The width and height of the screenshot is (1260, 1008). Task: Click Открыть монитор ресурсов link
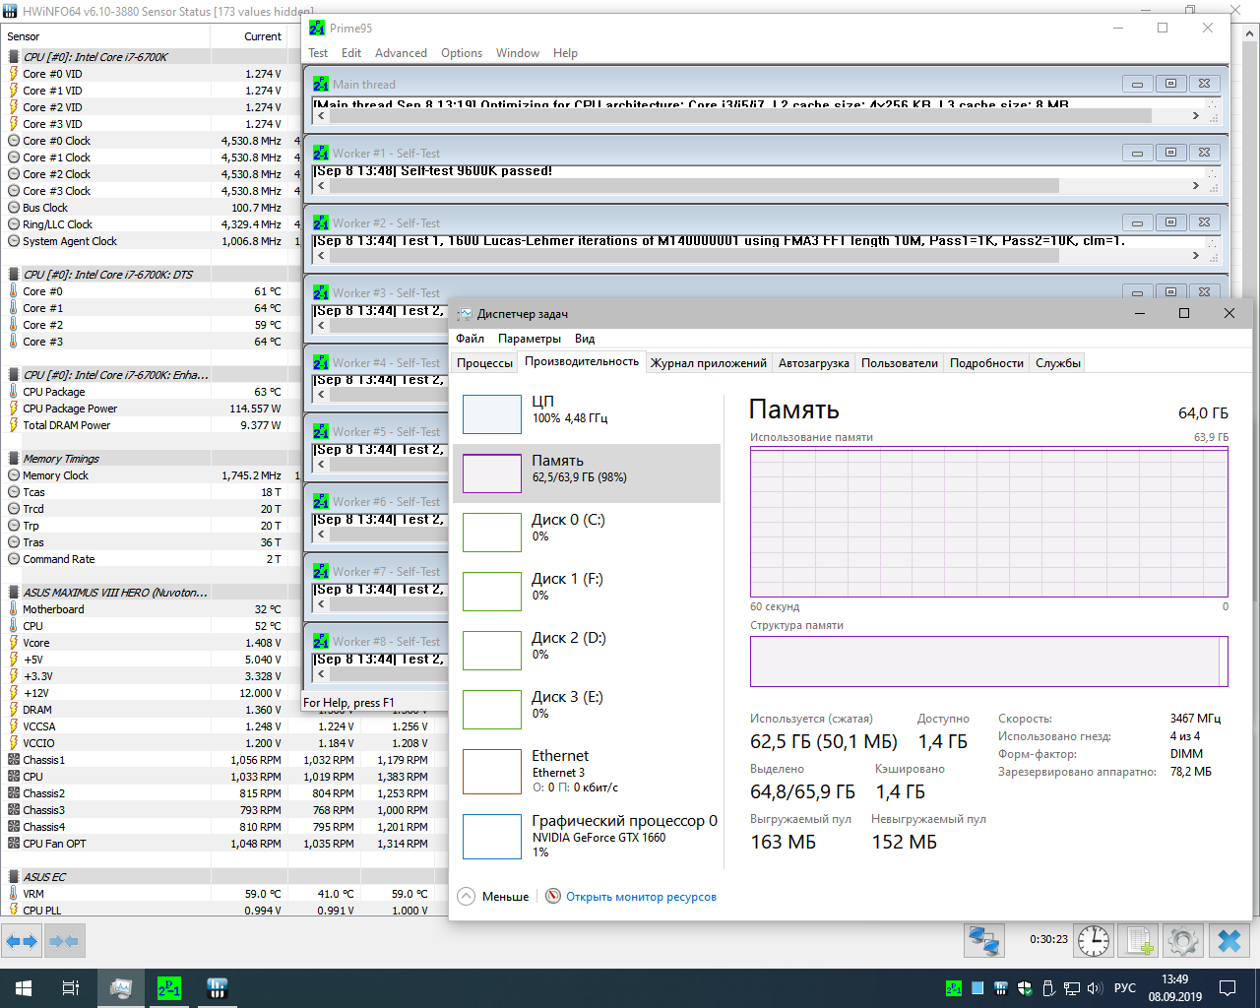click(641, 897)
